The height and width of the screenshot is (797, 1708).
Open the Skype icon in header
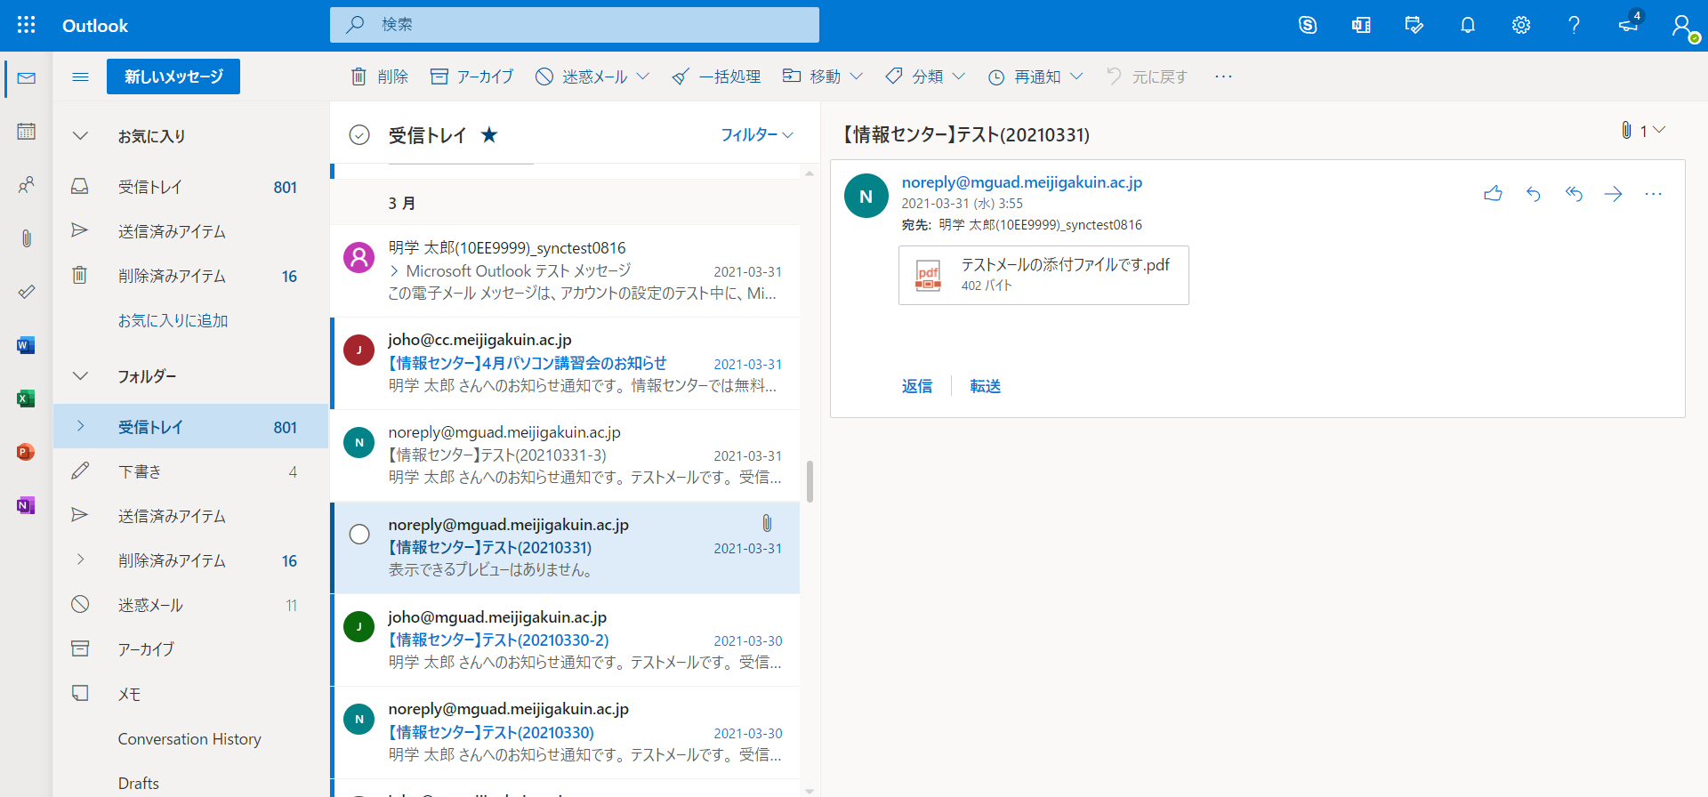[x=1307, y=25]
